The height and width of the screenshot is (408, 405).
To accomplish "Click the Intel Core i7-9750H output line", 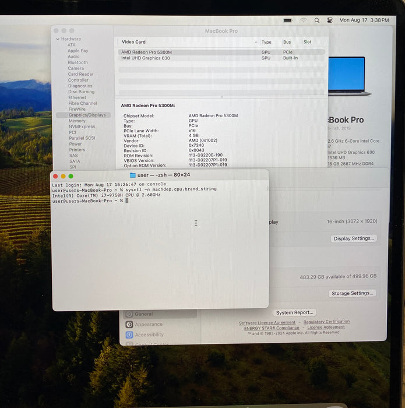I will point(106,195).
